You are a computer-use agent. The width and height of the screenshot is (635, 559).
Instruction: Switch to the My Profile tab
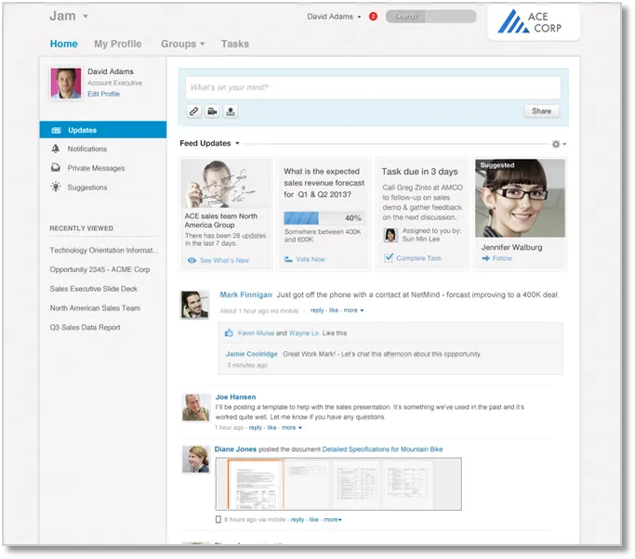pyautogui.click(x=117, y=44)
